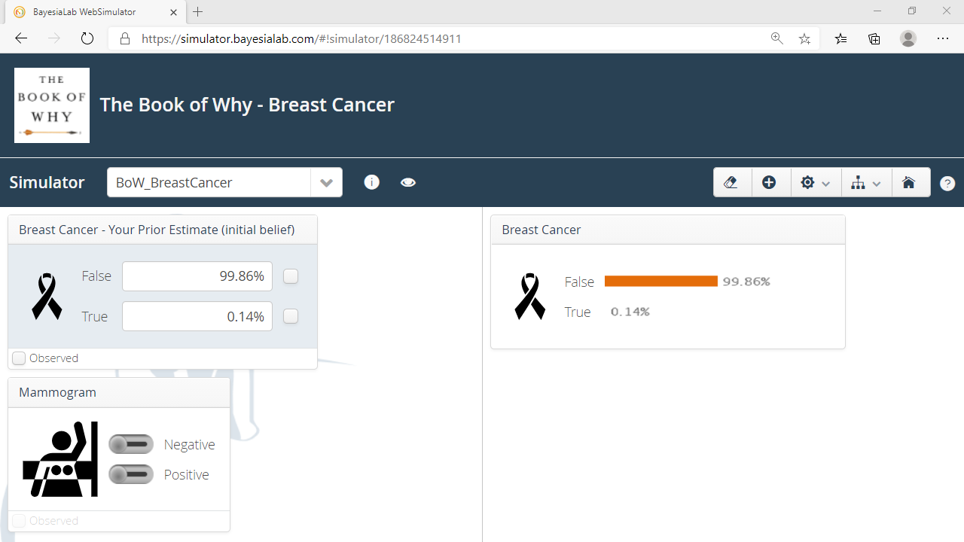Check the True checkbox in the prior estimate panel
Viewport: 964px width, 542px height.
[290, 316]
